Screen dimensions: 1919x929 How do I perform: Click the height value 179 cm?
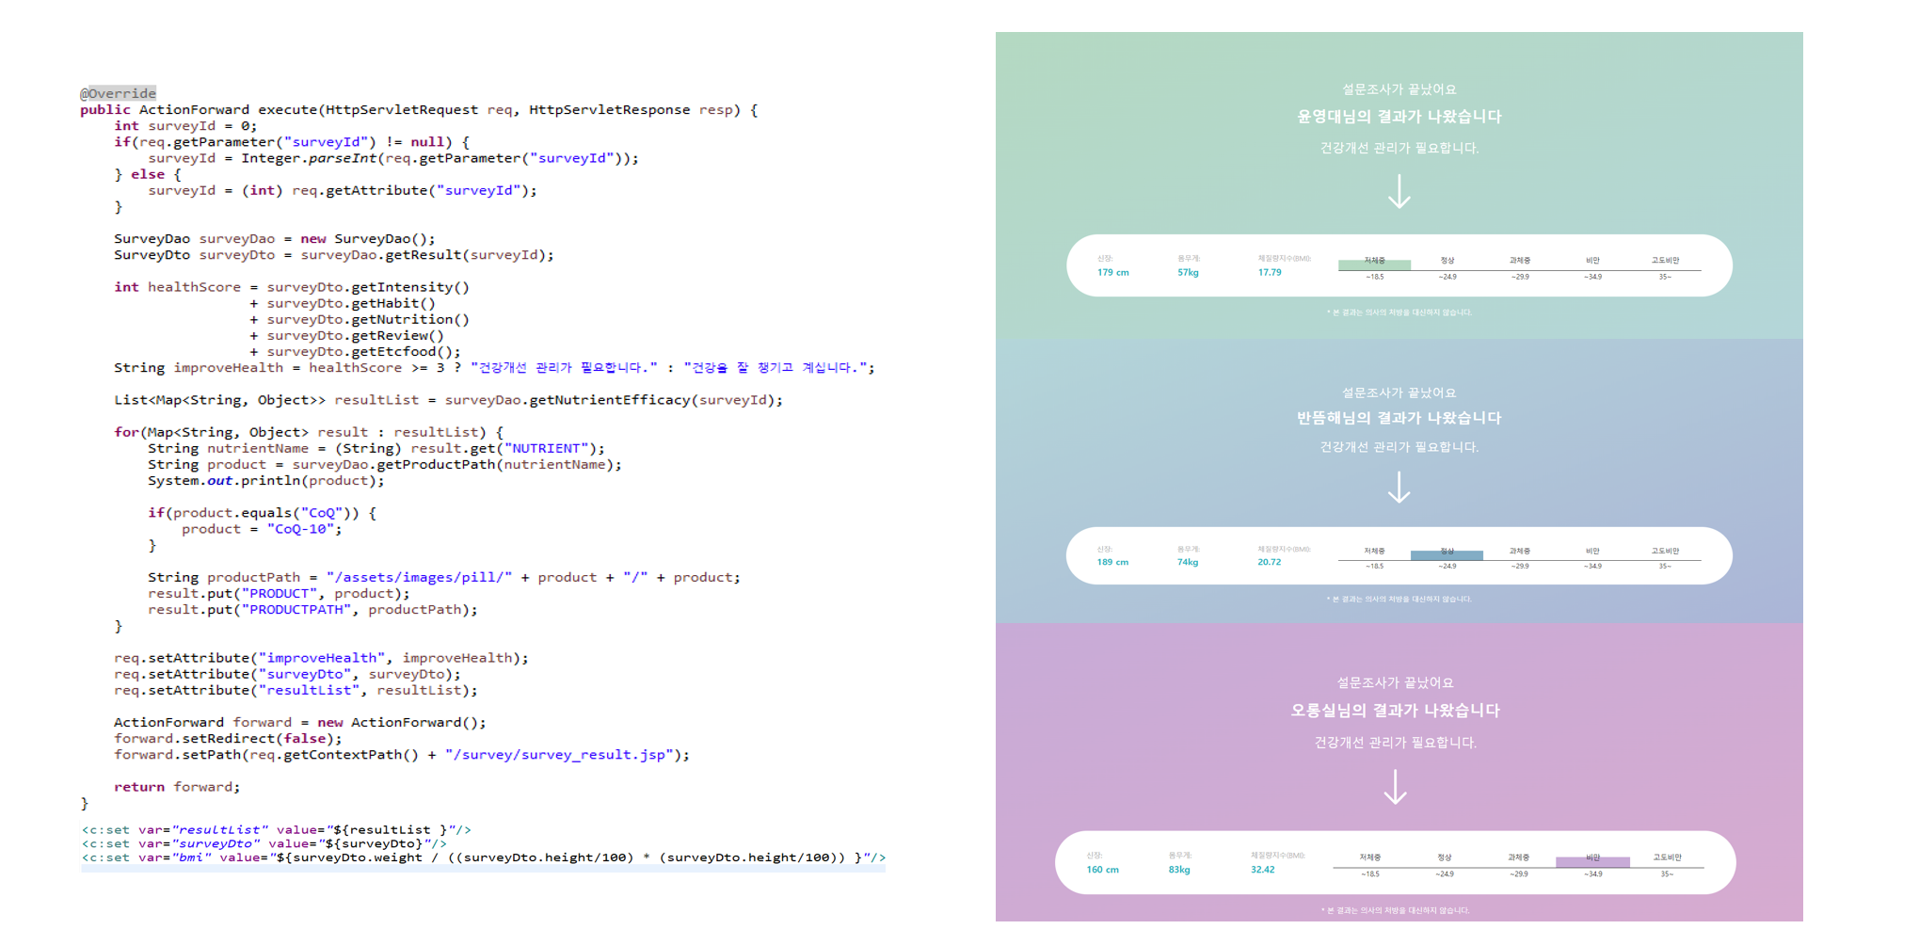[1112, 273]
